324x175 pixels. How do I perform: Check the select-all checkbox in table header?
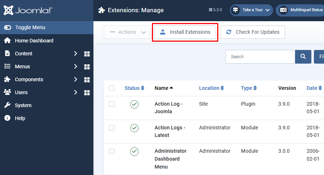[x=112, y=88]
